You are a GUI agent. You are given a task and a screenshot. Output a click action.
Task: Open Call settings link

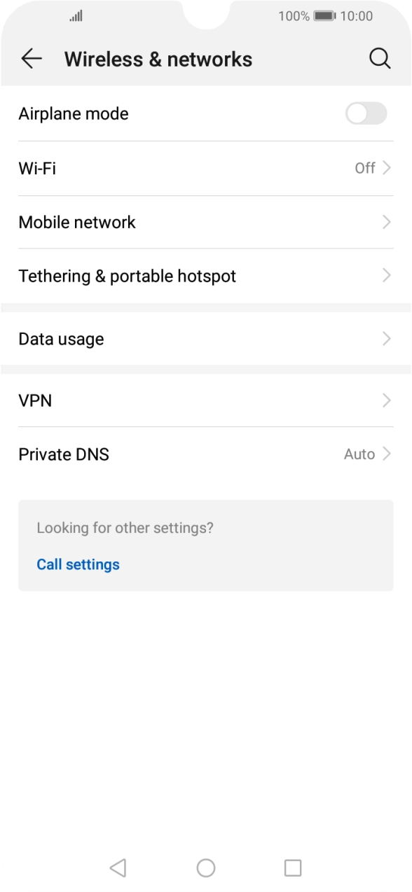coord(78,564)
